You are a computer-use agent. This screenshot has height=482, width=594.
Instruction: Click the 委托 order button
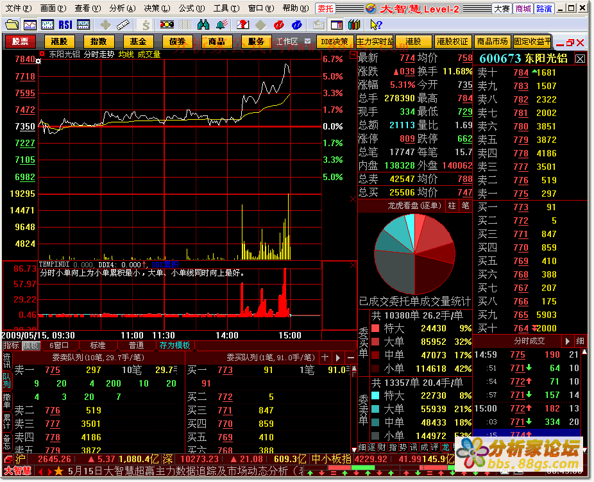pos(325,8)
